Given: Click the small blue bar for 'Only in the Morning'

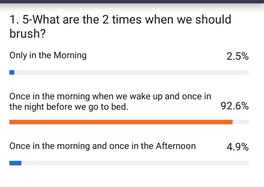Looking at the screenshot, I should point(12,72).
